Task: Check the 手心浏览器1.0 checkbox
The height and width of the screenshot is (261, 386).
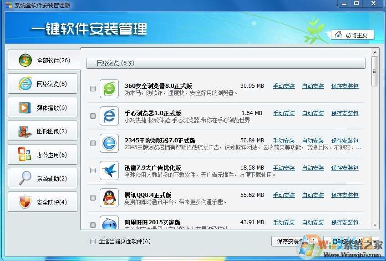Action: pyautogui.click(x=93, y=116)
